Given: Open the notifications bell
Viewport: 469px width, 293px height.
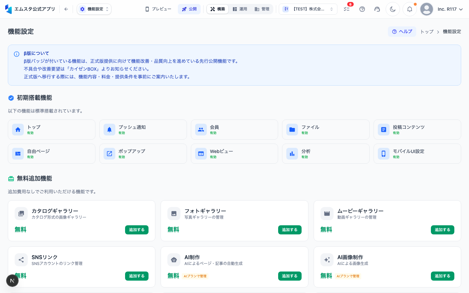Looking at the screenshot, I should [410, 9].
